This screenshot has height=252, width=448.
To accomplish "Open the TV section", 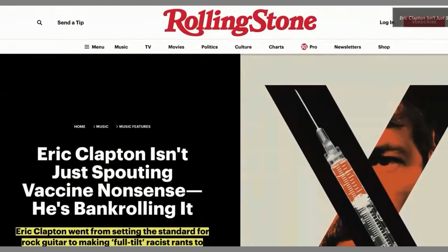I will tap(148, 47).
